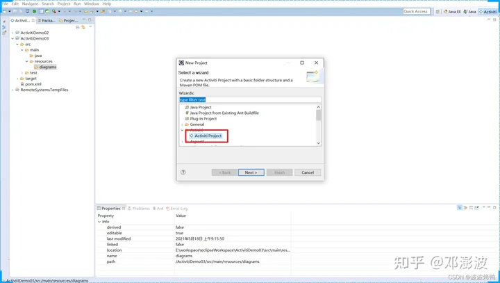Toggle Show Categories icon in Properties panel
Image resolution: width=500 pixels, height=283 pixels.
460,208
